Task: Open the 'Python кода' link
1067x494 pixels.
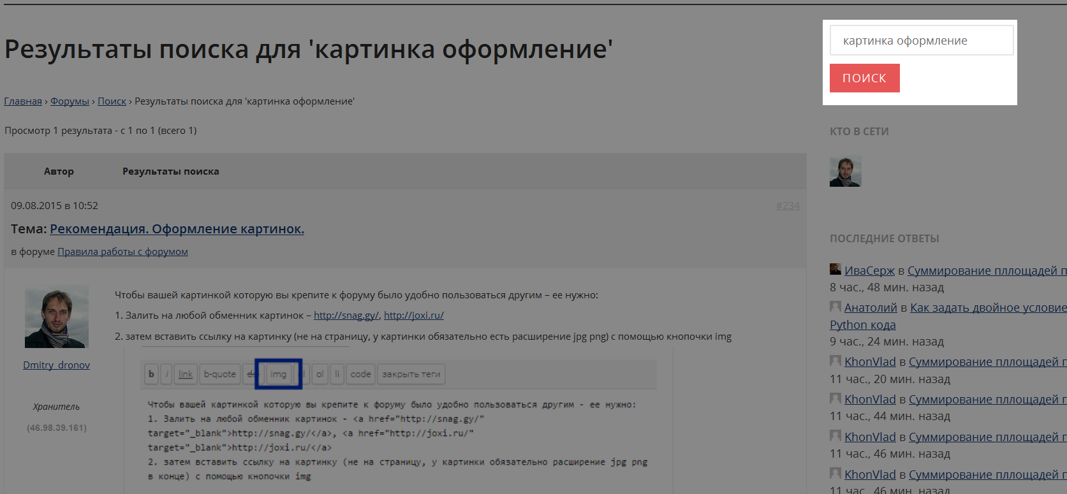Action: coord(863,325)
